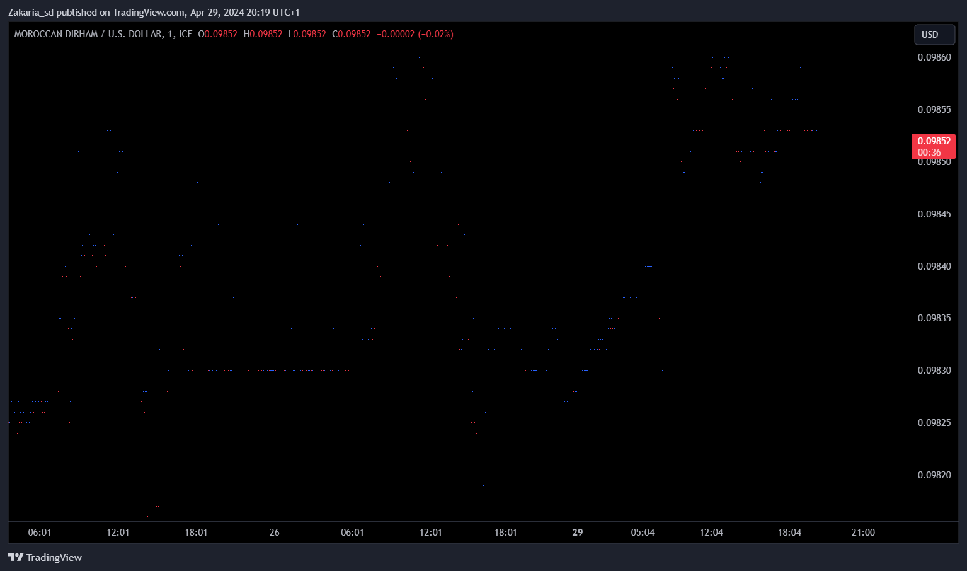This screenshot has width=967, height=571.
Task: Click the Moroccan Dirham / U.S. Dollar symbol title
Action: click(103, 34)
